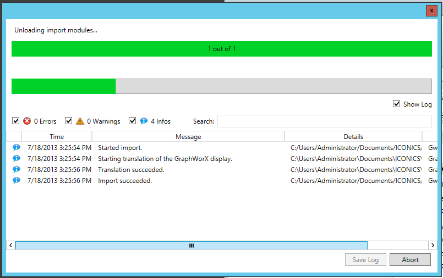Click info icon on "Translation succeeded." row
This screenshot has width=443, height=278.
coord(17,169)
